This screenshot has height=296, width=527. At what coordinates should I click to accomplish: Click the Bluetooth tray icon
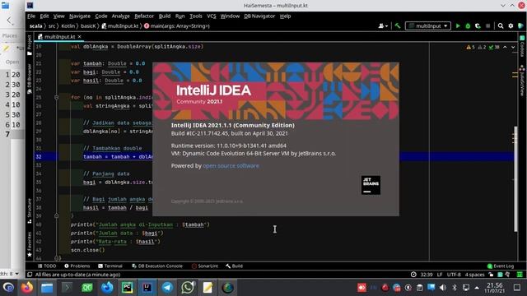pyautogui.click(x=455, y=288)
